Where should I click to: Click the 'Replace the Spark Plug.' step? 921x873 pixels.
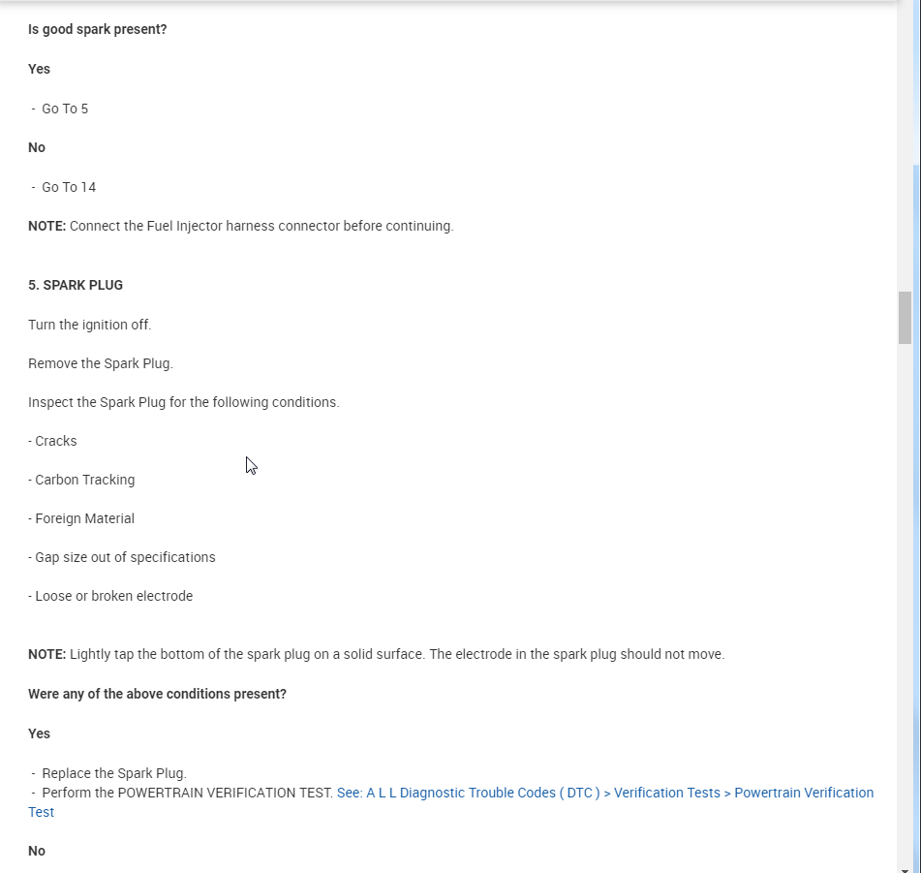coord(114,773)
